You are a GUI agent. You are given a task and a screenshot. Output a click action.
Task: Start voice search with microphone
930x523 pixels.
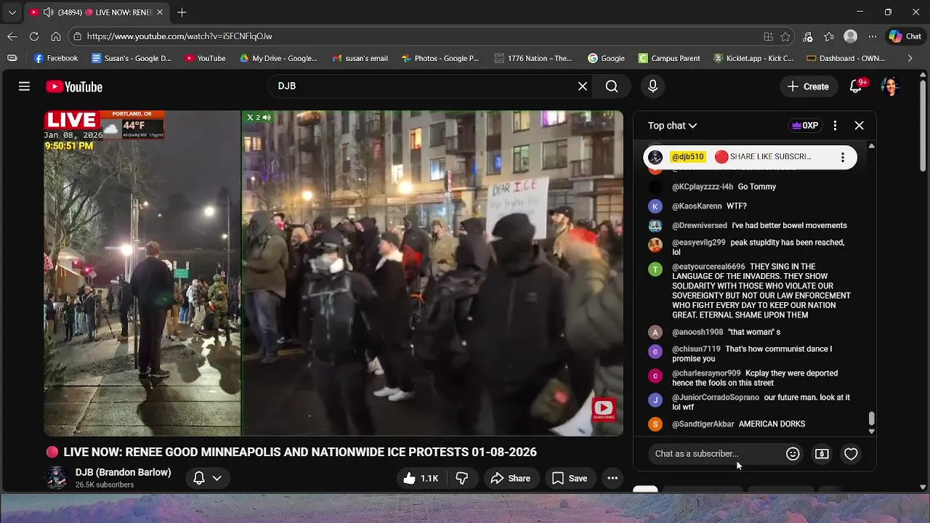point(652,86)
